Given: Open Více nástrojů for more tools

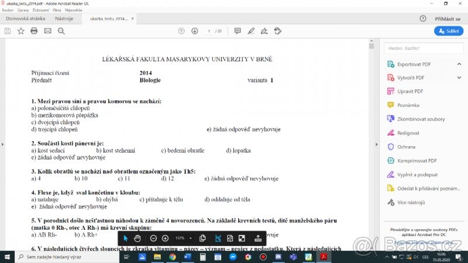Looking at the screenshot, I should click(x=411, y=202).
